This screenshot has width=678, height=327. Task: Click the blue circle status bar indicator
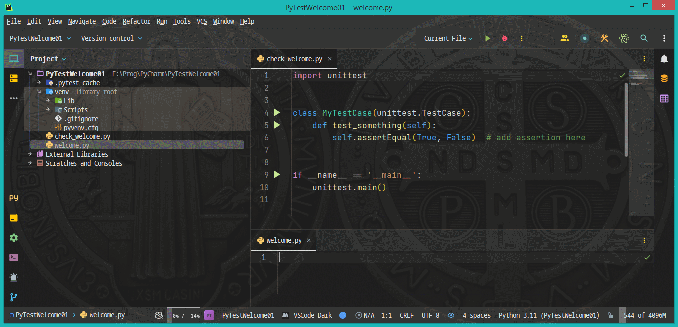(x=343, y=315)
